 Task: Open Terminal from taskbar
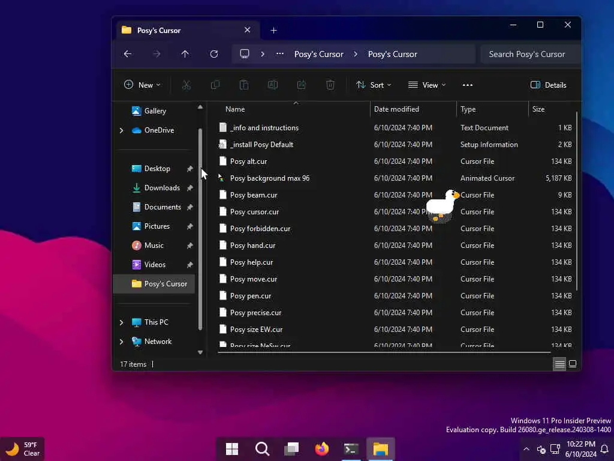(351, 449)
